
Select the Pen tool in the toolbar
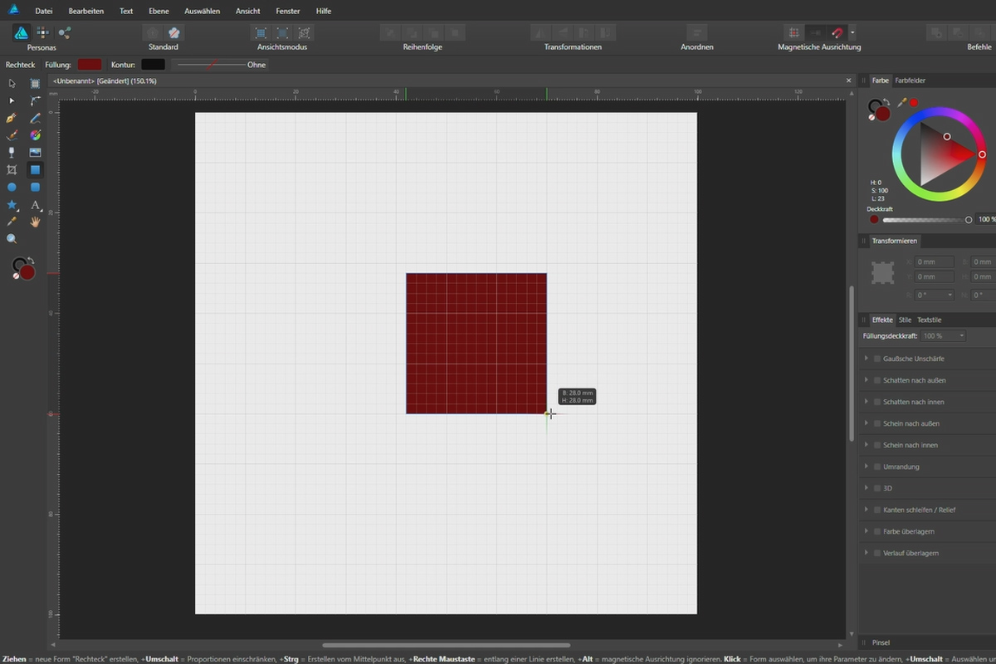coord(12,118)
